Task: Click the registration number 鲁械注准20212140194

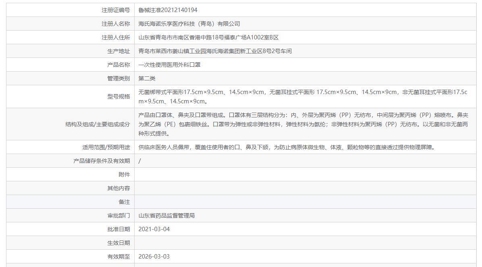Action: [x=168, y=10]
